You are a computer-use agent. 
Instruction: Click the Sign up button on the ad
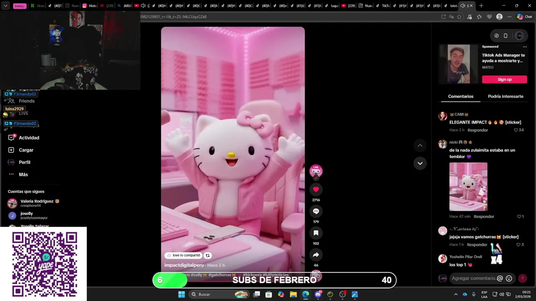click(x=505, y=79)
